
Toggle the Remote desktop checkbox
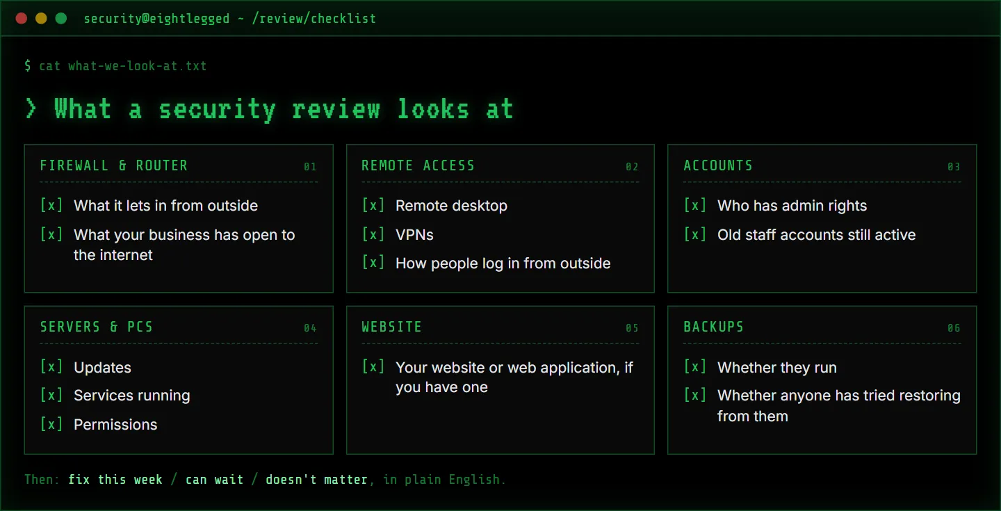373,205
